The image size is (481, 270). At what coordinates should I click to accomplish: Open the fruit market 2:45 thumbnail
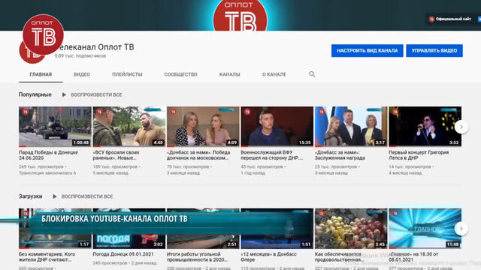351,228
